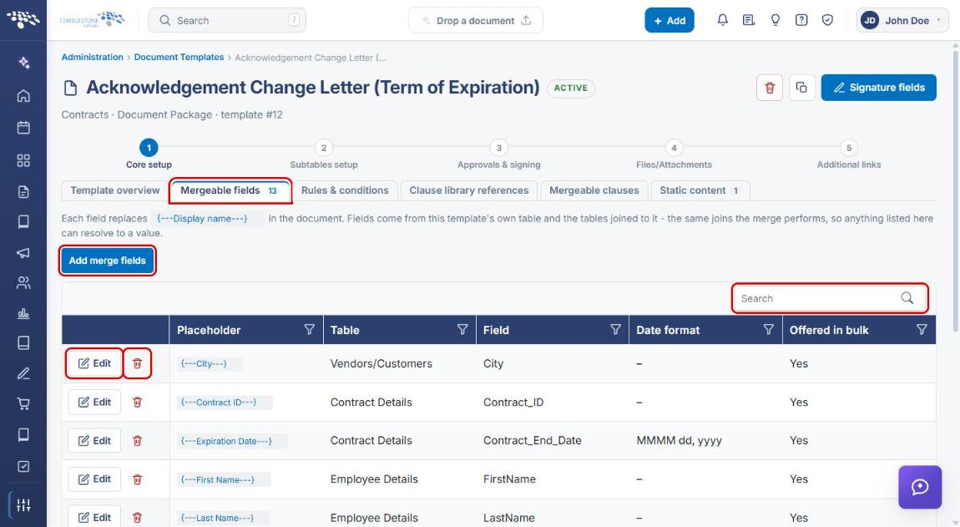Edit the City merge field

point(94,363)
